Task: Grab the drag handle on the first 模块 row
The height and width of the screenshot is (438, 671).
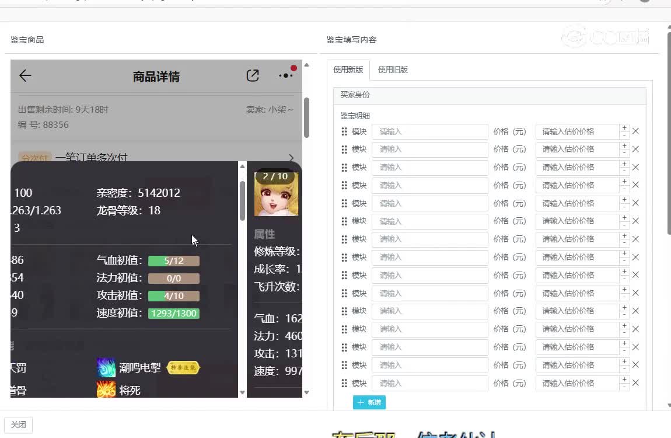Action: point(343,131)
